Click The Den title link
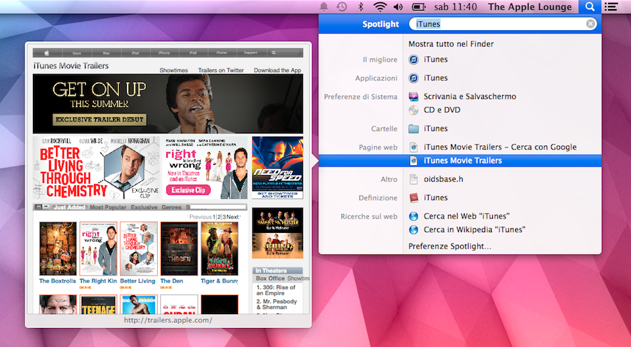Image resolution: width=631 pixels, height=347 pixels. 172,281
